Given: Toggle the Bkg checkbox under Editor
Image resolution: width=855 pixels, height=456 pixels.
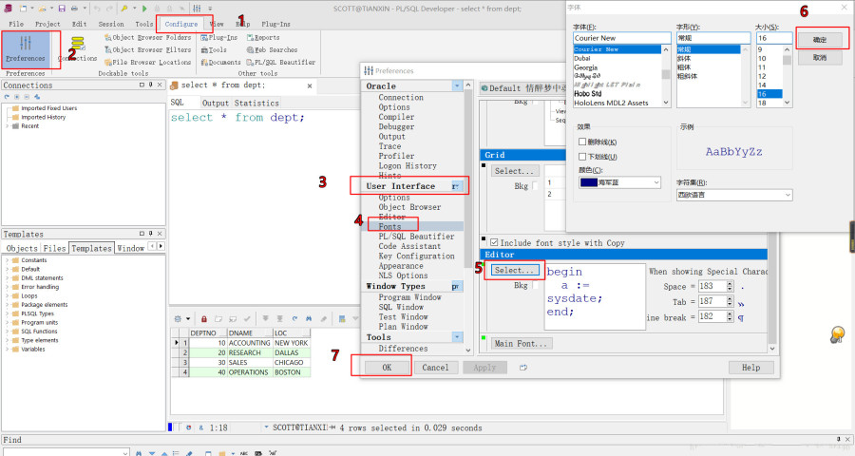Looking at the screenshot, I should tap(536, 285).
